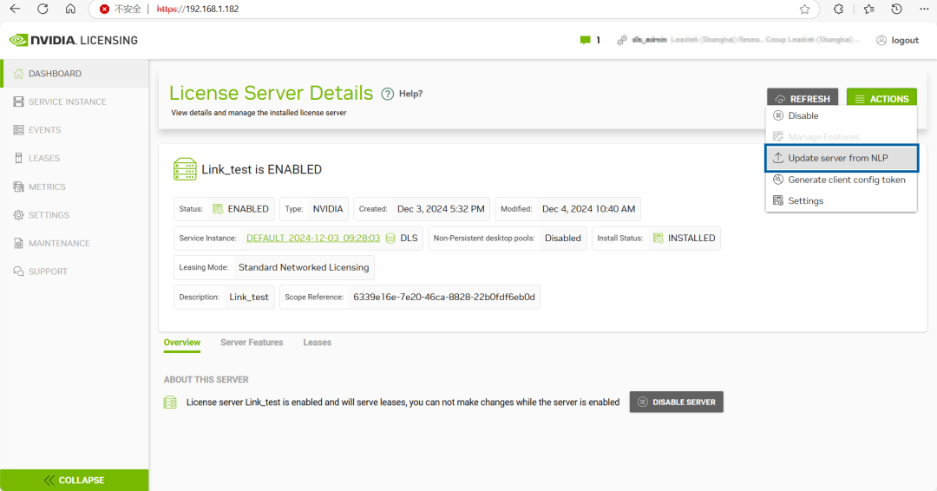Image resolution: width=937 pixels, height=491 pixels.
Task: Switch to Server Features tab
Action: (x=252, y=343)
